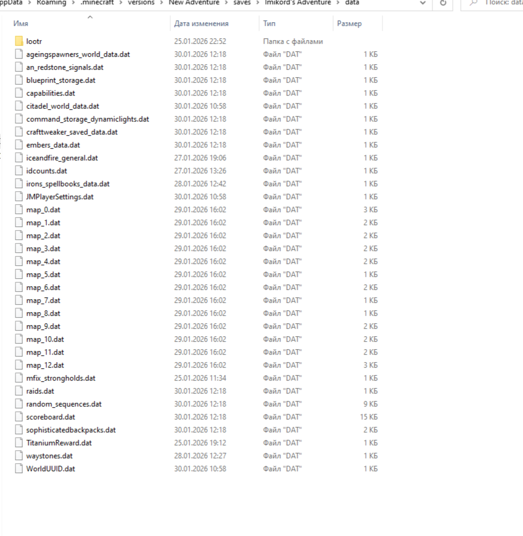Viewport: 523px width, 536px height.
Task: Select the scoreboard.dat file icon
Action: pos(19,417)
